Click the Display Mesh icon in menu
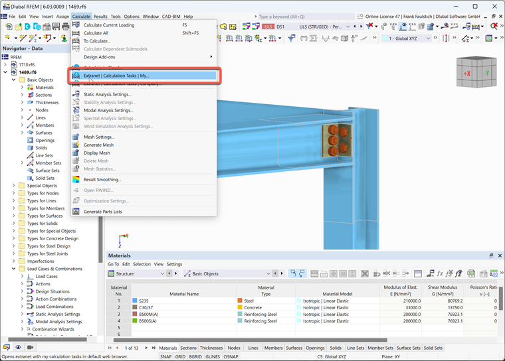The width and height of the screenshot is (505, 361). [x=76, y=153]
